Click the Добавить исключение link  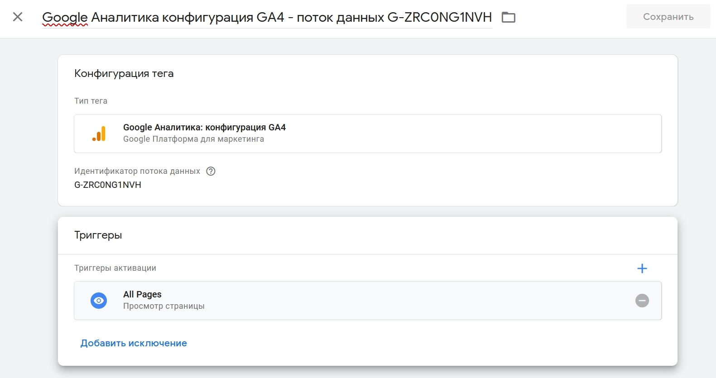[x=134, y=343]
